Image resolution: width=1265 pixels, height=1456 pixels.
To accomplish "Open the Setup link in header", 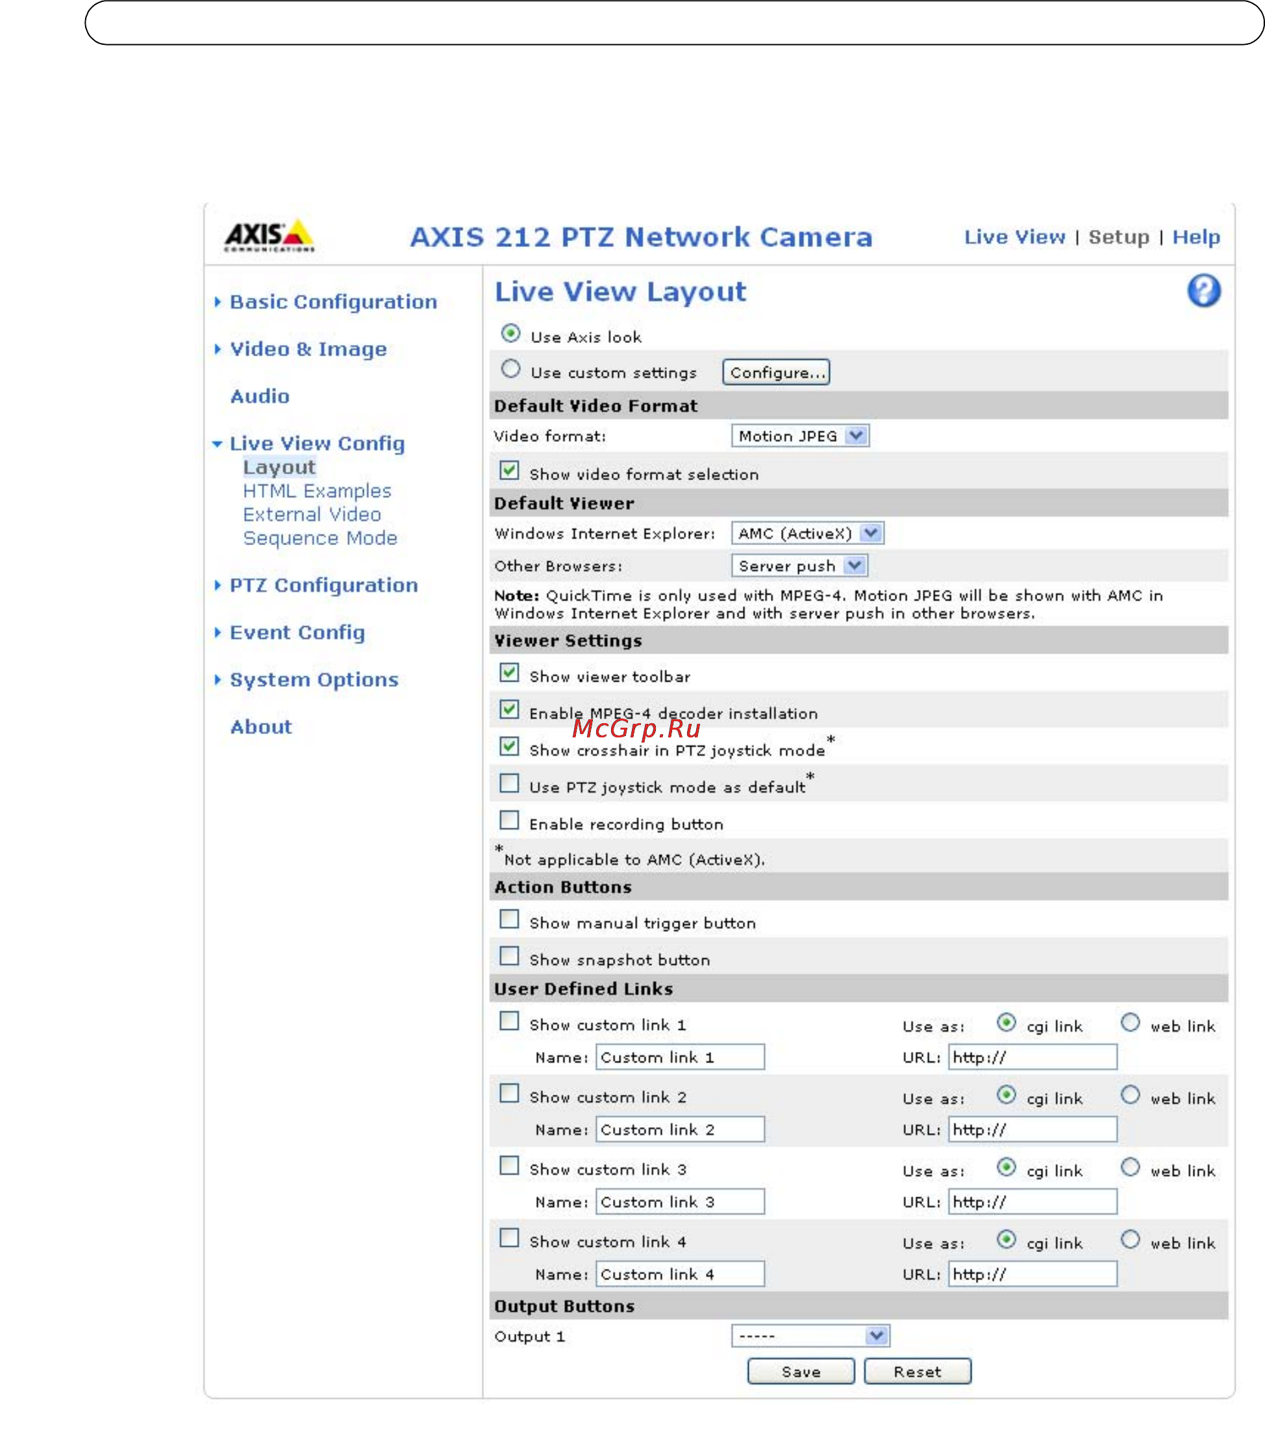I will [x=1118, y=236].
